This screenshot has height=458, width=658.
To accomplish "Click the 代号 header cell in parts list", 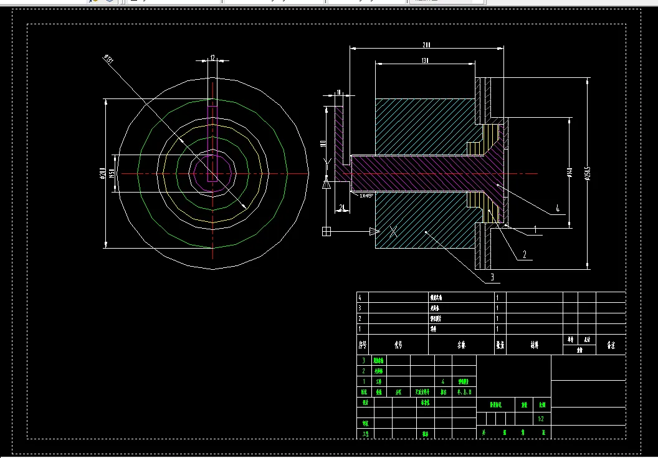I will (x=398, y=345).
